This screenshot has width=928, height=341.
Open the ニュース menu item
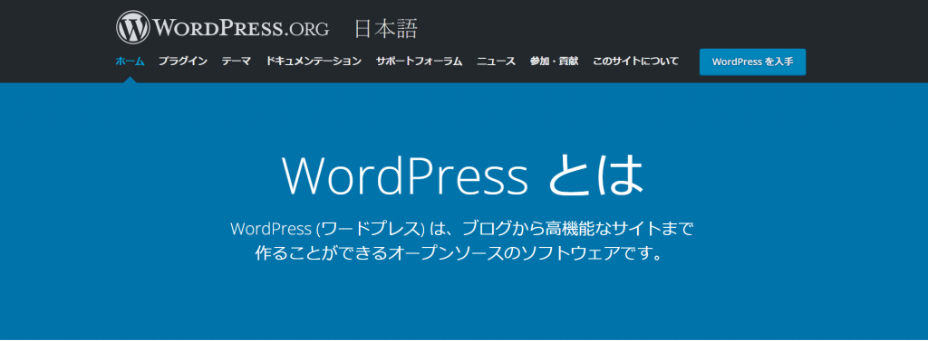pyautogui.click(x=496, y=61)
